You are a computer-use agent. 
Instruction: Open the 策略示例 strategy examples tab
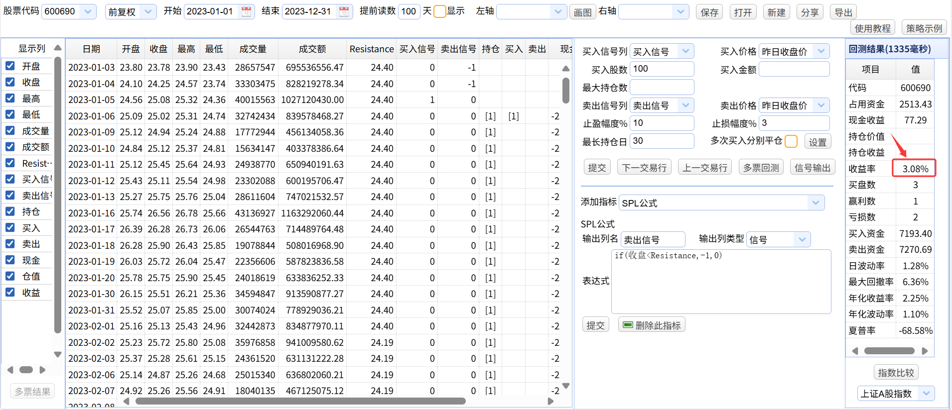[924, 28]
